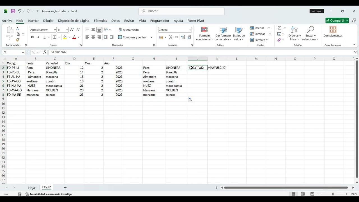Click the horizontal scrollbar

tap(286, 188)
